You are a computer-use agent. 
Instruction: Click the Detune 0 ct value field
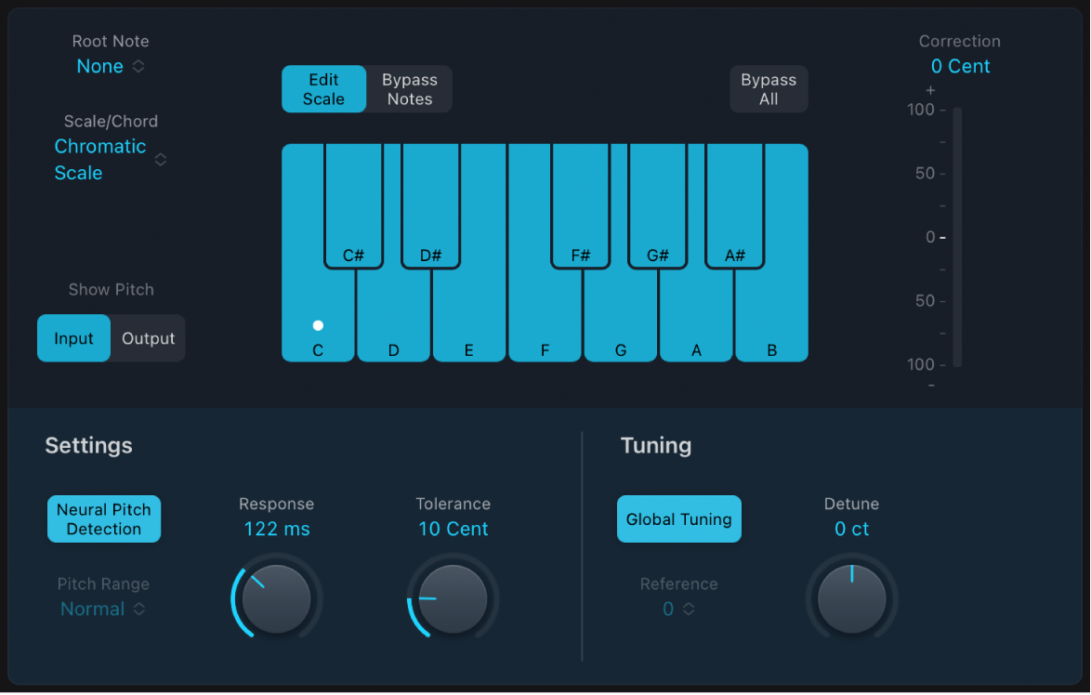pos(851,529)
